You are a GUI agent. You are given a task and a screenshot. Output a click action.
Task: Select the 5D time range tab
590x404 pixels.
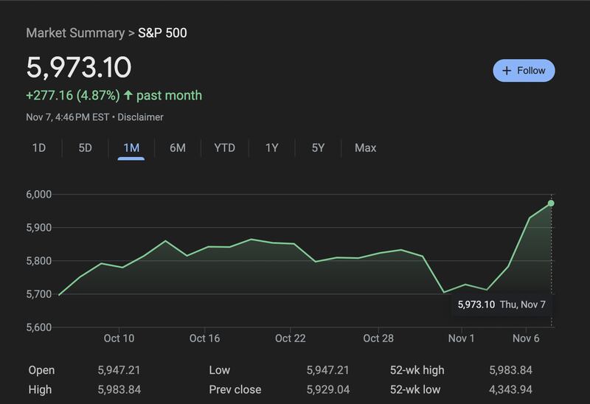point(86,147)
